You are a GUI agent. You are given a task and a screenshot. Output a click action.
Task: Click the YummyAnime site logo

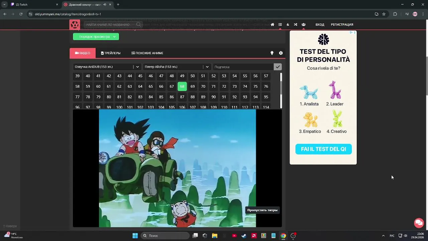[75, 24]
